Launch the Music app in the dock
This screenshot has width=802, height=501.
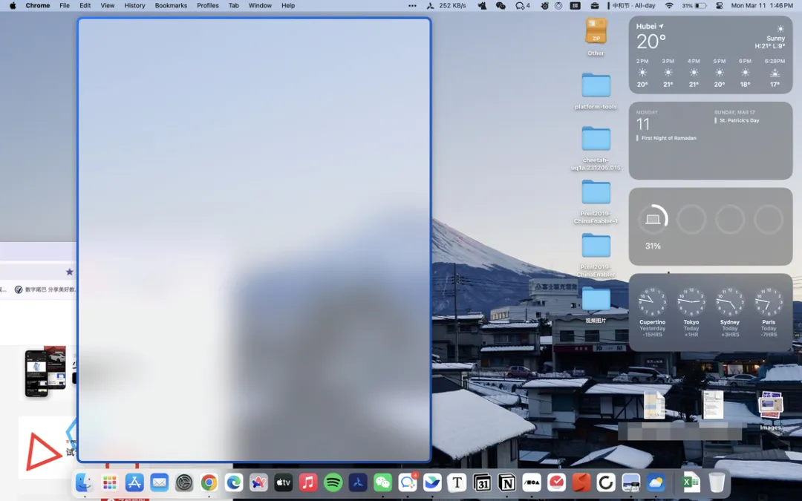(x=308, y=482)
